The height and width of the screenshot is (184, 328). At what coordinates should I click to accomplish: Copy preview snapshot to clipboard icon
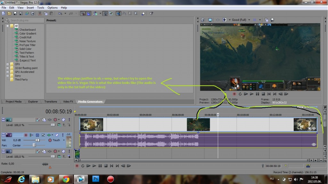point(266,20)
